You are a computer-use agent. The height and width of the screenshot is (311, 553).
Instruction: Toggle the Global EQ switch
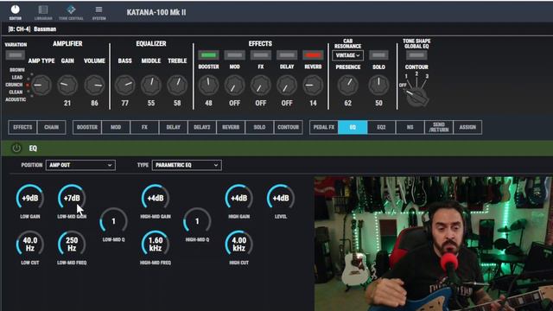point(416,55)
